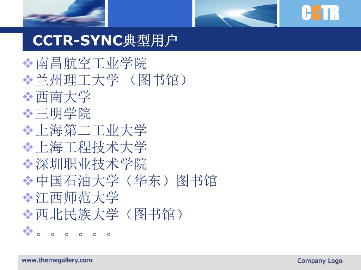Image resolution: width=361 pixels, height=270 pixels.
Task: Select the line 南昌航空工业学院
Action: [91, 63]
